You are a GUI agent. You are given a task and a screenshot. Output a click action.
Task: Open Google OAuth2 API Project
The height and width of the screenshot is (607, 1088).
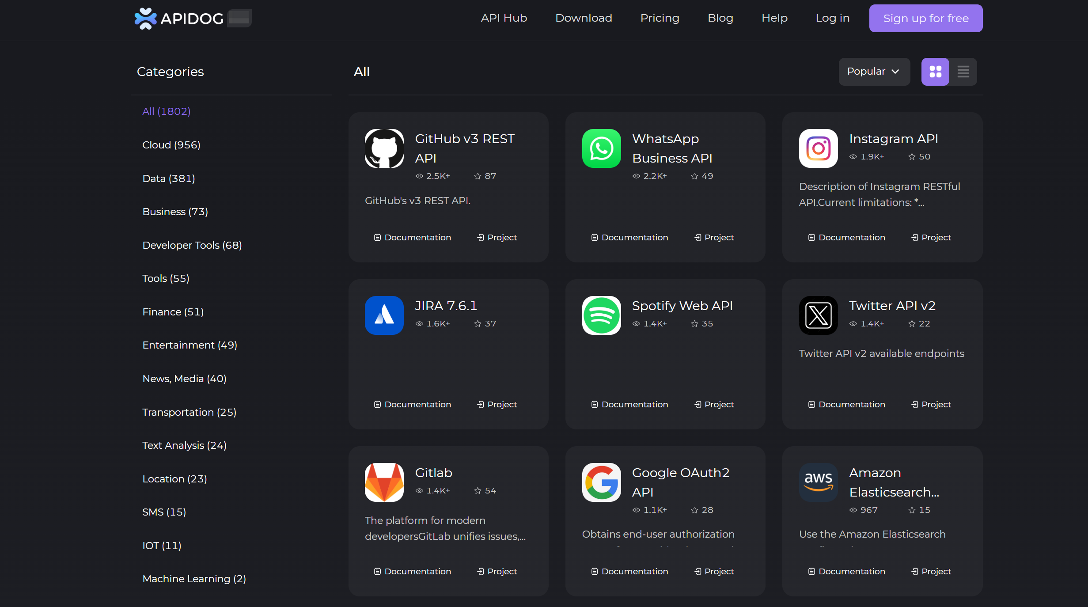(714, 572)
